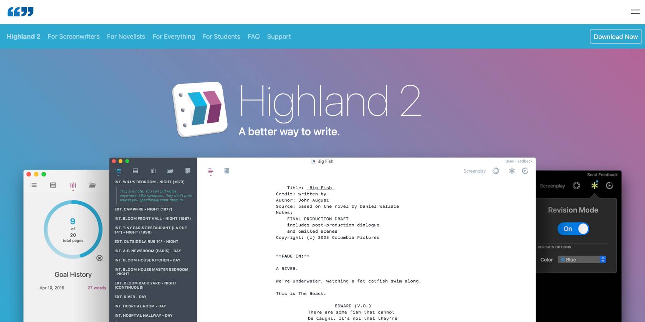
Task: Open the bin icon in the dark sidebar
Action: 136,171
